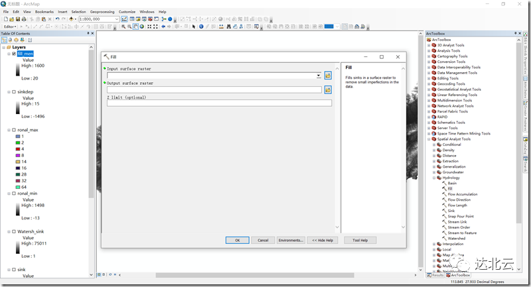The width and height of the screenshot is (531, 287).
Task: Enable the sink layer checkbox
Action: coord(14,269)
